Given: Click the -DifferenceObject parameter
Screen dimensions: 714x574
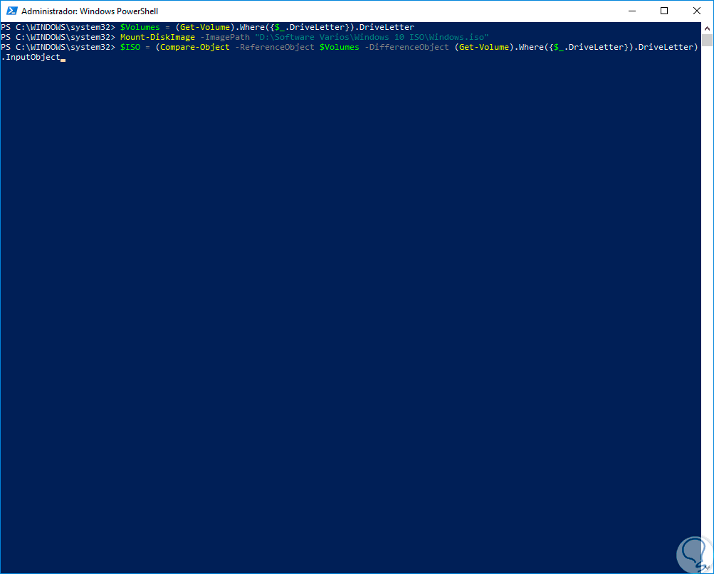Looking at the screenshot, I should coord(406,48).
